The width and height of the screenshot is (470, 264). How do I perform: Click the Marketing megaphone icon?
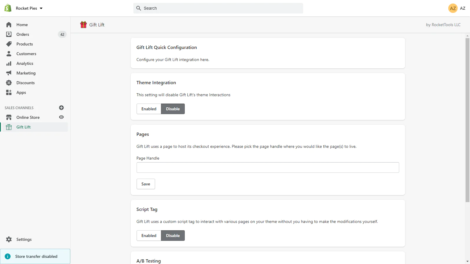pos(9,73)
